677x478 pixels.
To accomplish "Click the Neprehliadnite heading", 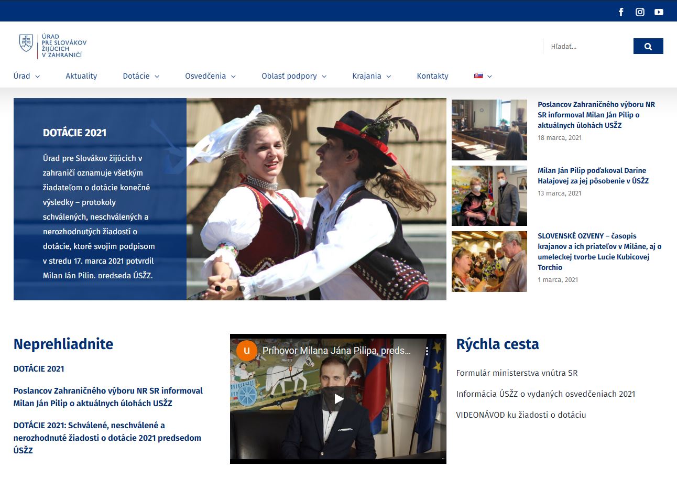I will tap(63, 344).
